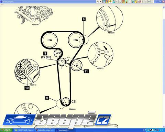Click the CS language indicator in system tray

[x=144, y=130]
